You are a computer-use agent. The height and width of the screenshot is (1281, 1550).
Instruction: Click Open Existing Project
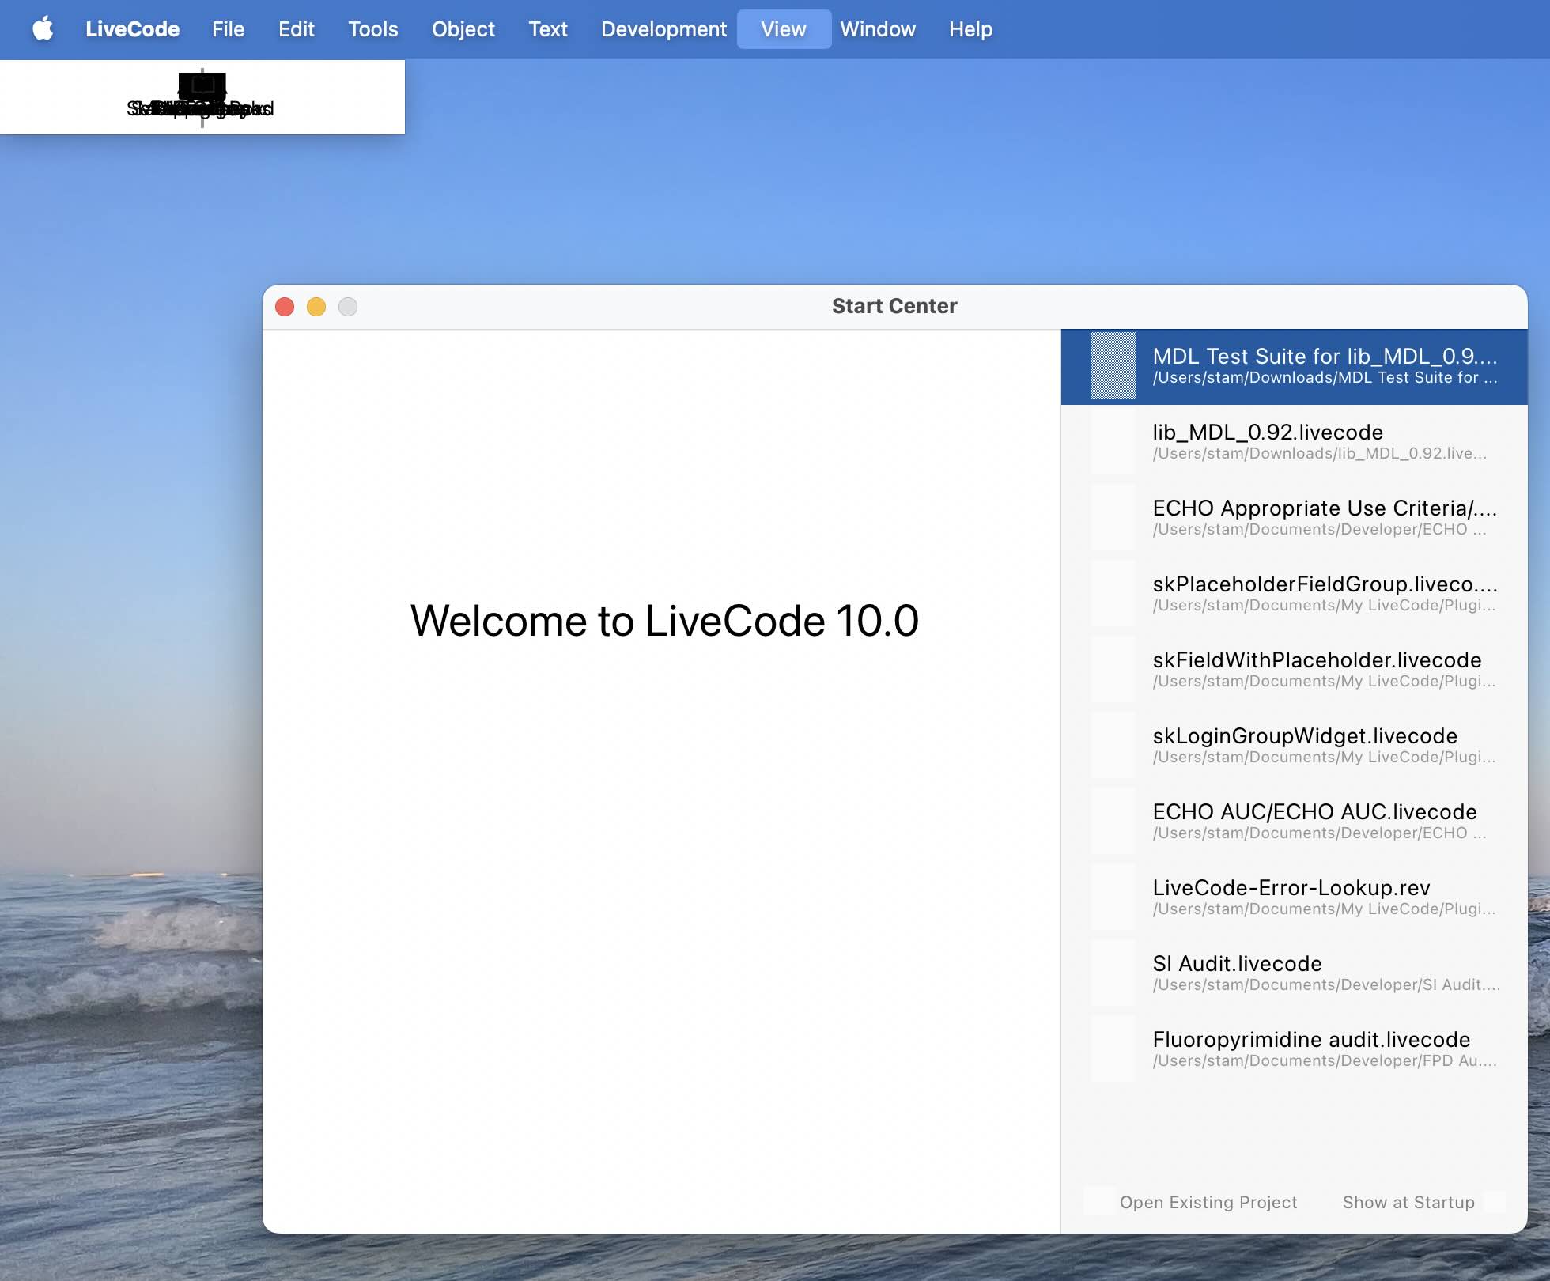coord(1208,1202)
